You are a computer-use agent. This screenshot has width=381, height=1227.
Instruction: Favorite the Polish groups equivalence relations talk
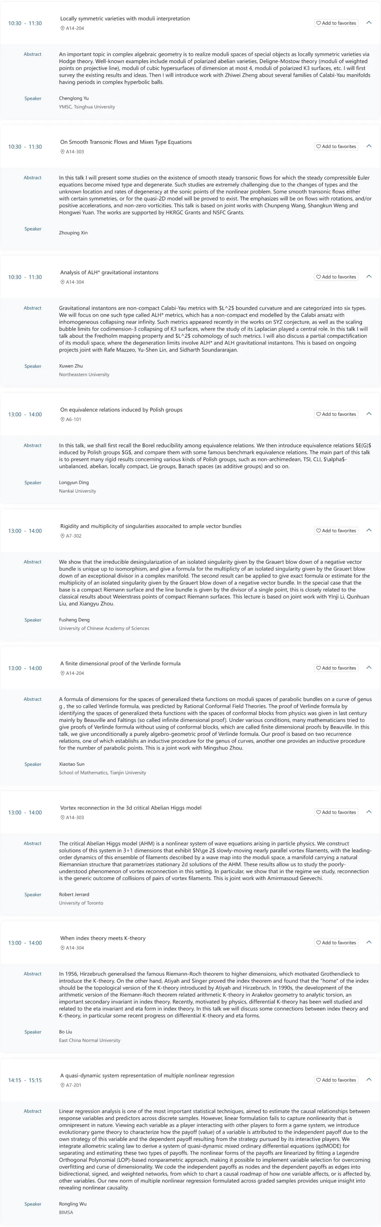tap(336, 414)
